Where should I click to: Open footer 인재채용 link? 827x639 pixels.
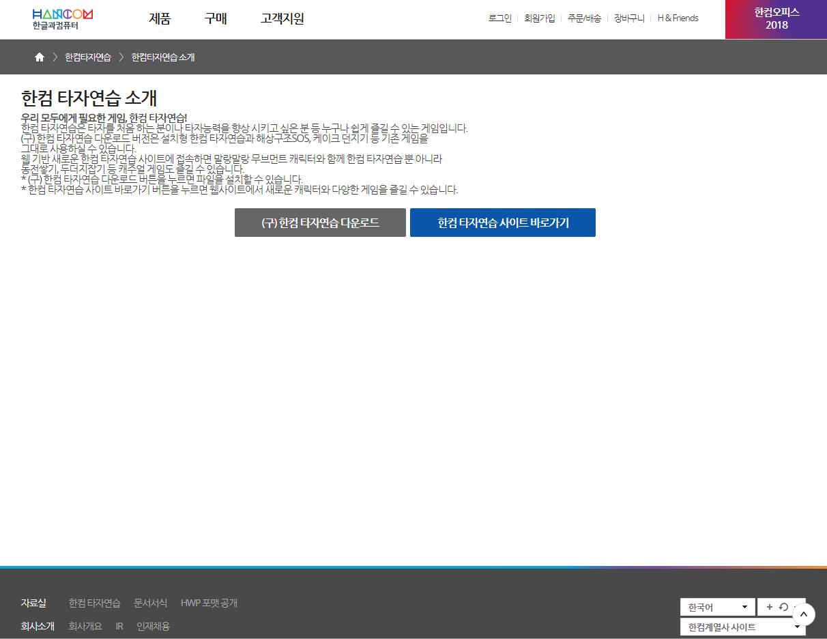153,626
